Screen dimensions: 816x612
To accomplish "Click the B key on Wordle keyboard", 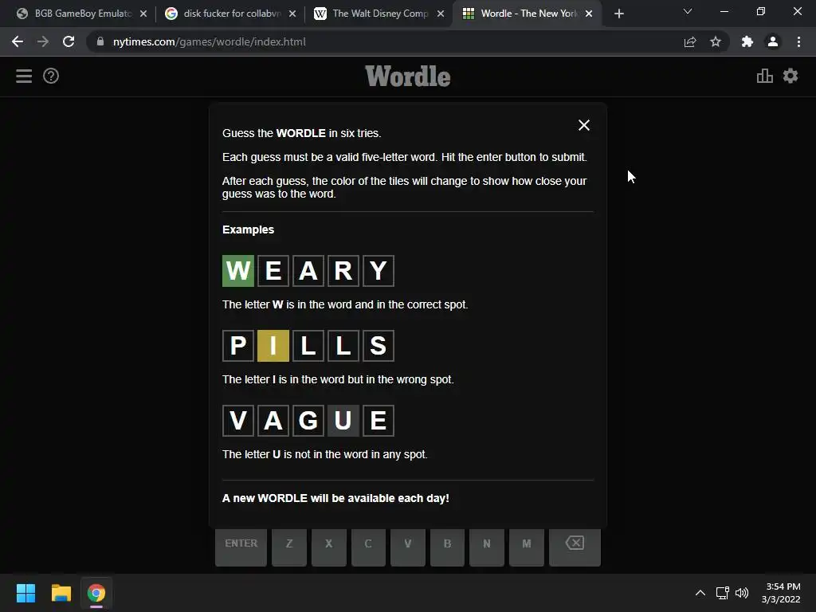I will click(448, 547).
